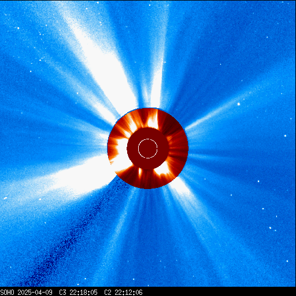Click the 22:12:06 C2 timestamp
The image size is (296, 296).
pyautogui.click(x=128, y=293)
